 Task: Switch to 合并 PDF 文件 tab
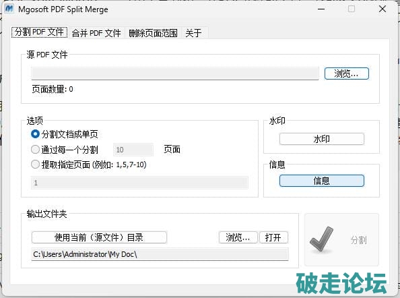point(96,33)
